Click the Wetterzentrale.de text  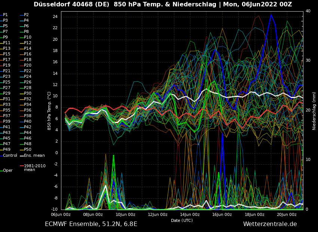[x=270, y=224]
